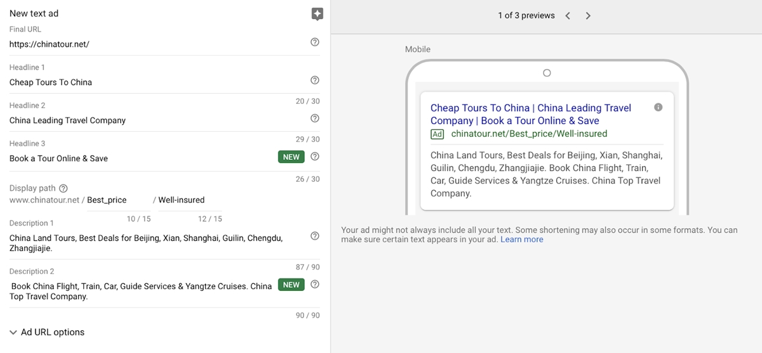Open help icon for Description 1

click(x=315, y=236)
